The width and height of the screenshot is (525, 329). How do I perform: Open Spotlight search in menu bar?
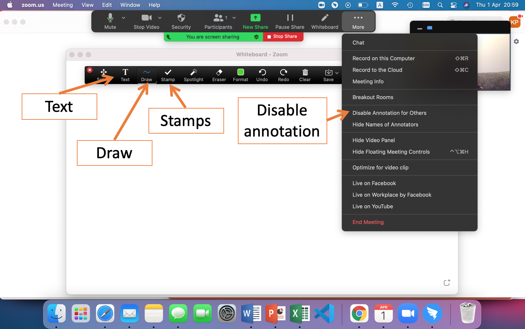440,5
